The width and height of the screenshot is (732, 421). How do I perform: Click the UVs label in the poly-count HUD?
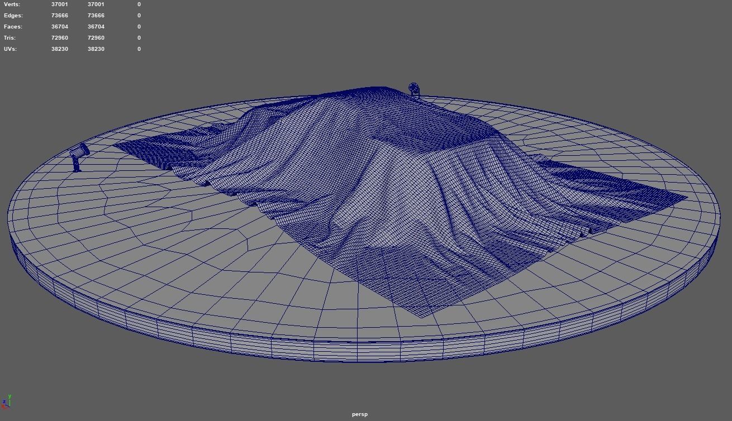coord(10,49)
